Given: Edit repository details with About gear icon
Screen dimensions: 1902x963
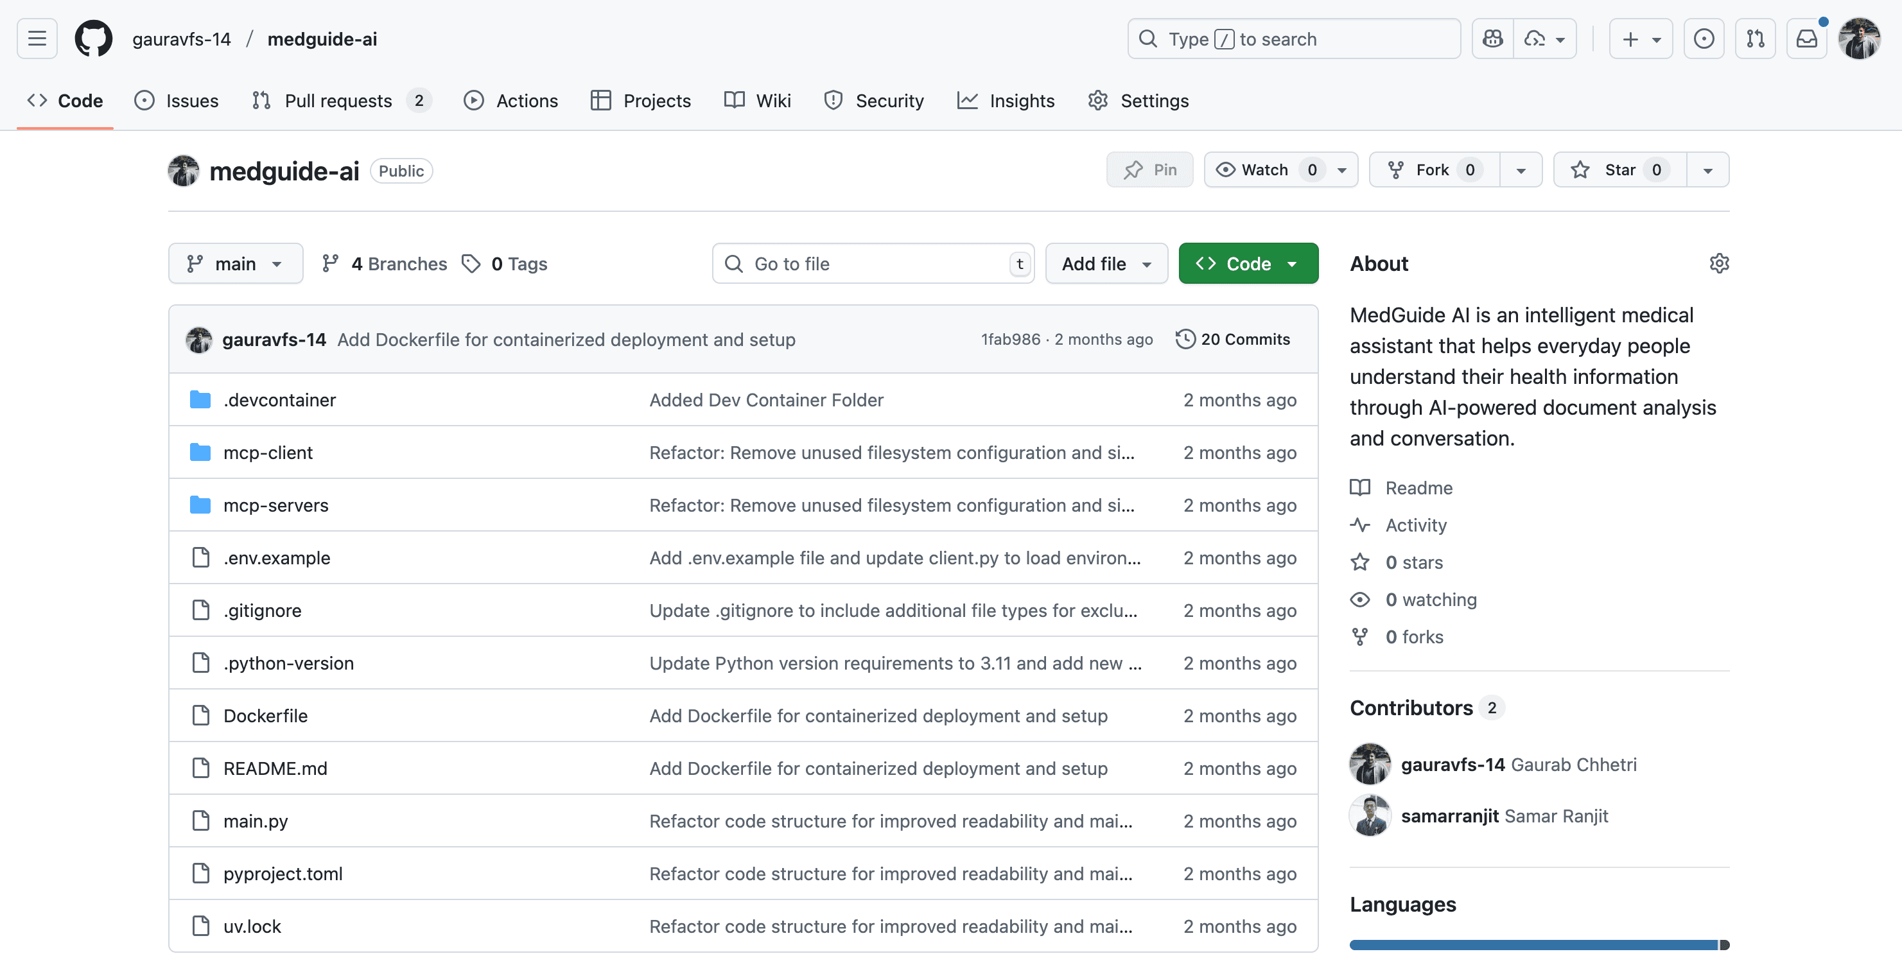Looking at the screenshot, I should click(x=1719, y=263).
